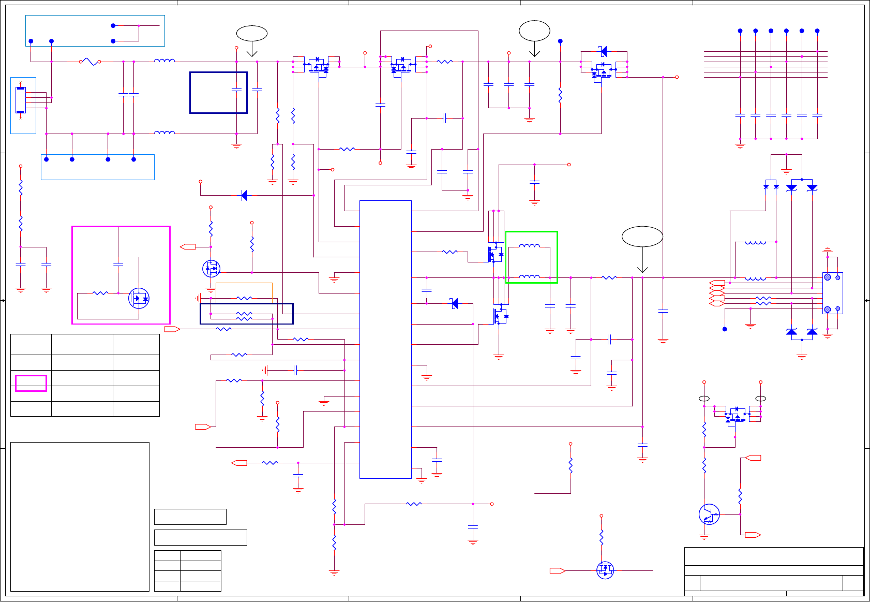Click the largest oval callout above the output rail
The image size is (870, 602).
click(x=642, y=237)
